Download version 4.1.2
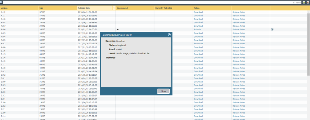 [x=198, y=12]
